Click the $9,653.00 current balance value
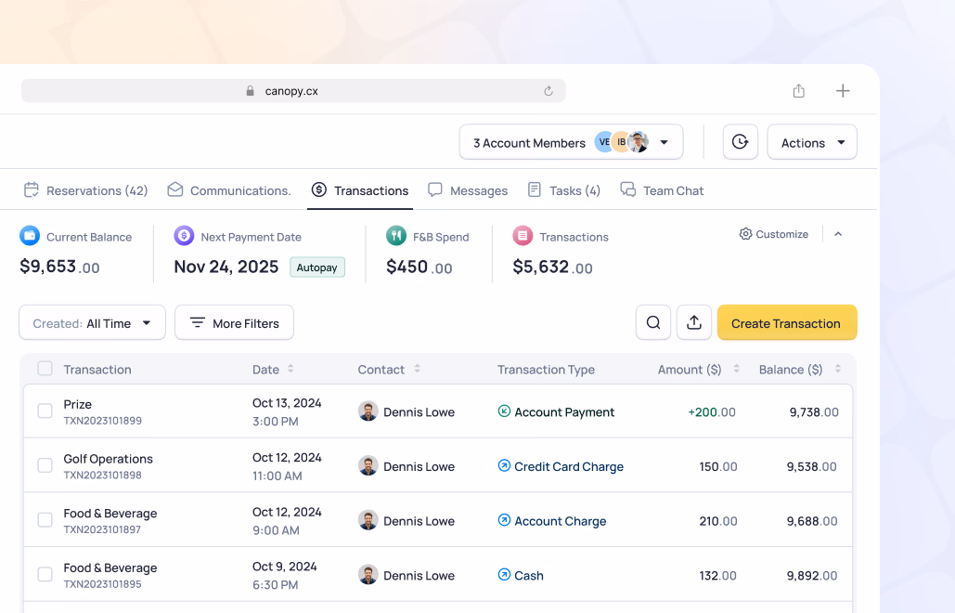Screen dimensions: 955x613 [x=59, y=267]
